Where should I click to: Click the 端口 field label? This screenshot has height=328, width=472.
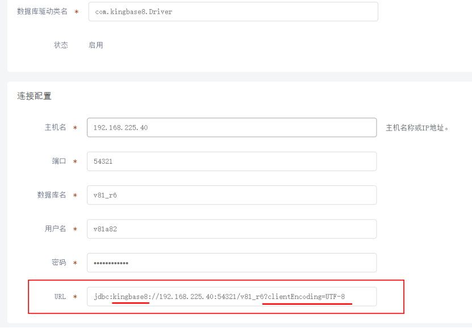coord(59,161)
